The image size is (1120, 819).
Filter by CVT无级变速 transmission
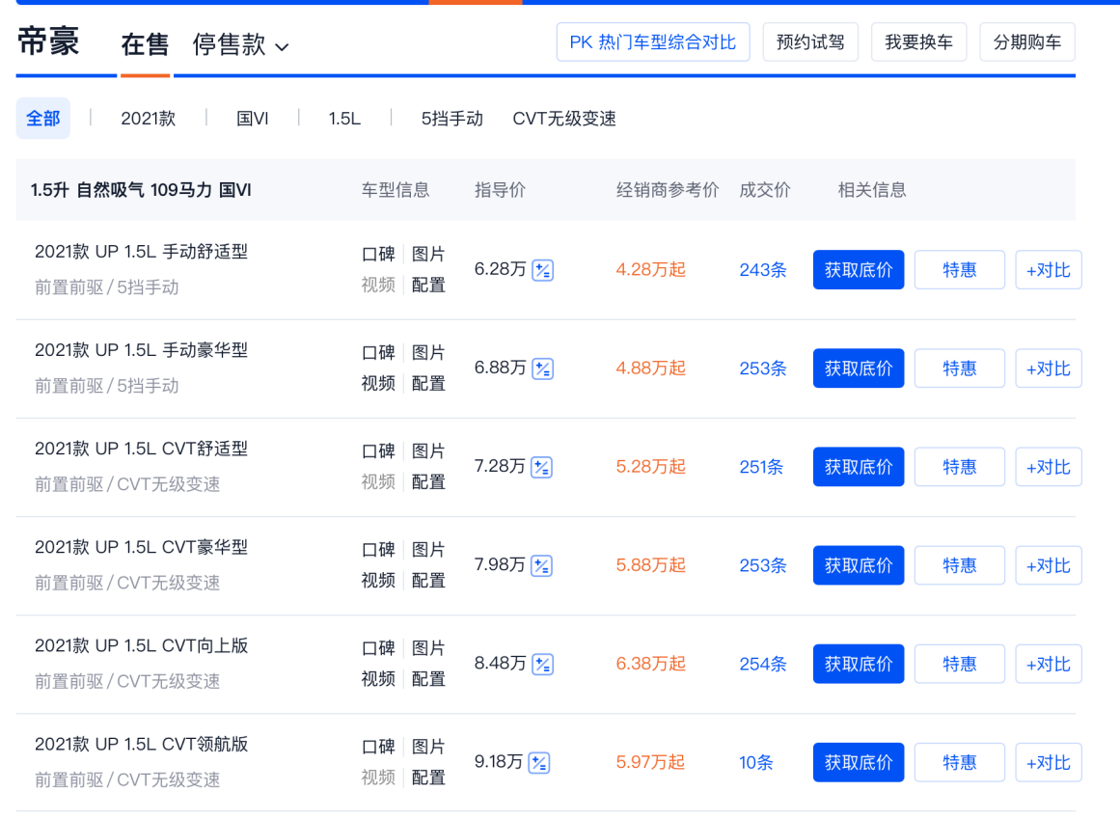tap(564, 119)
